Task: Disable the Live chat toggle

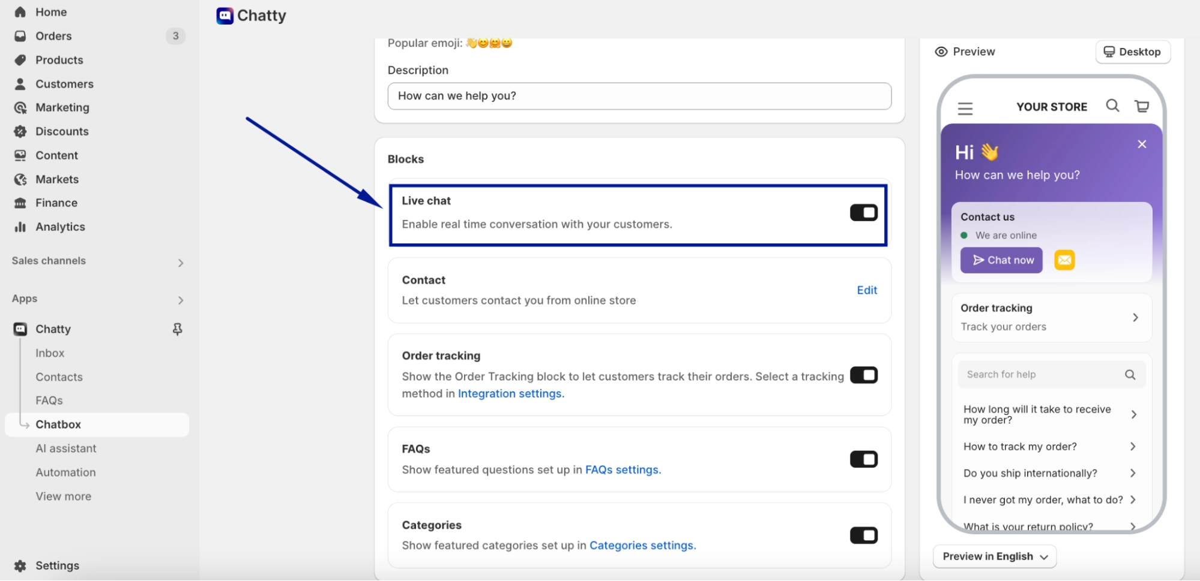Action: [863, 212]
